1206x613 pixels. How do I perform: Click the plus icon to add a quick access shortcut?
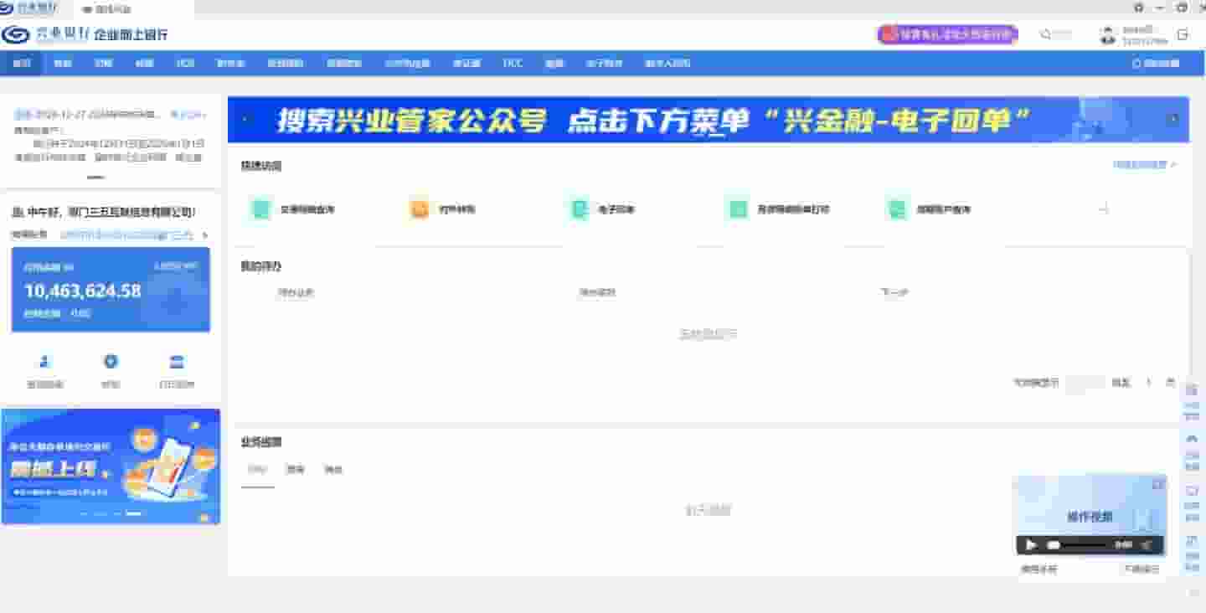tap(1103, 209)
